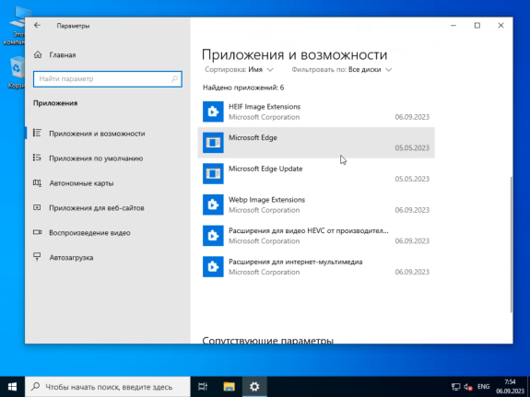Open the Фильтровать по: Все диски dropdown

click(x=342, y=70)
